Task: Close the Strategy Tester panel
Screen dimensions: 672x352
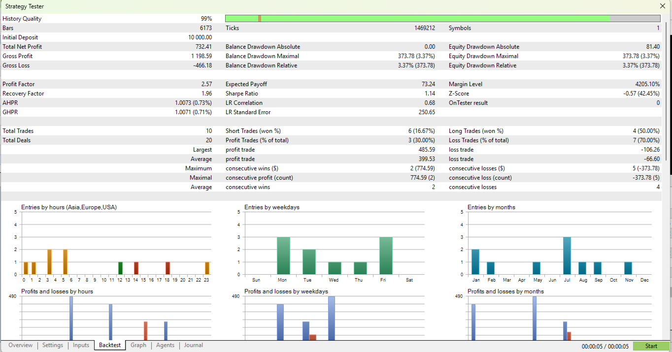Action: (x=662, y=6)
